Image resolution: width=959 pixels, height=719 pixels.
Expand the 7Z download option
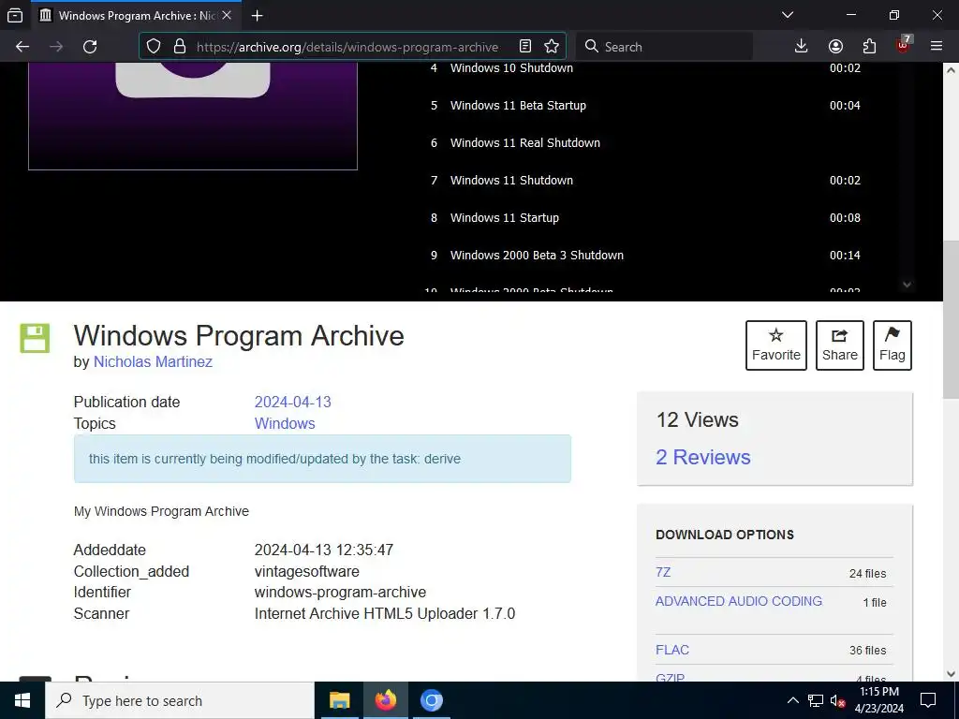click(663, 572)
